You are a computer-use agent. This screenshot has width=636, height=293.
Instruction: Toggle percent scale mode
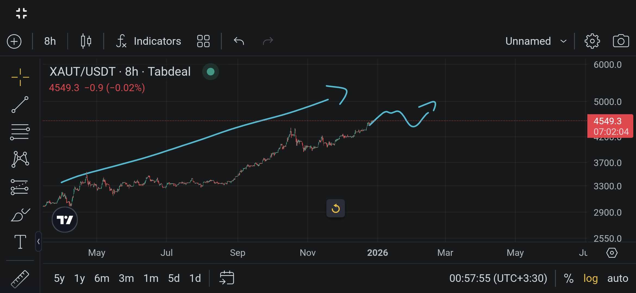pos(569,278)
